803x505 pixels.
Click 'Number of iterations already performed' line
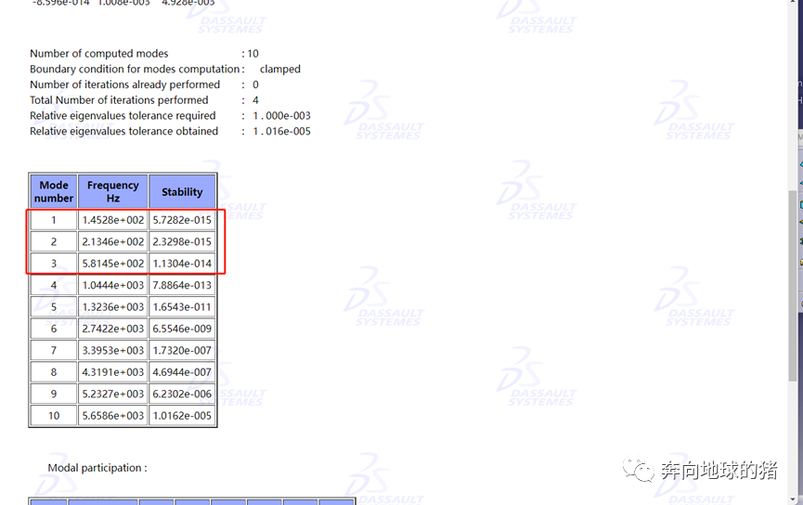(145, 84)
